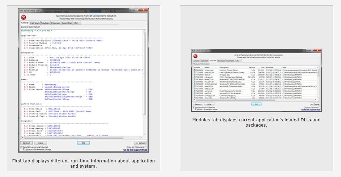Click module icon of Rich Edit Control Demo row
This screenshot has width=341, height=177.
195,70
